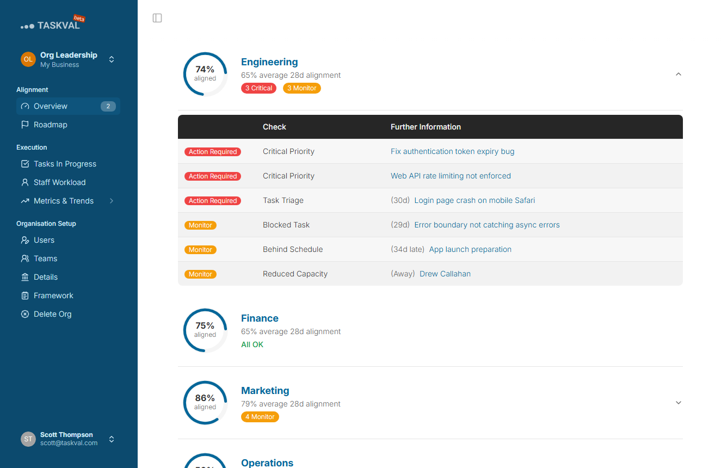Image resolution: width=721 pixels, height=468 pixels.
Task: Open Staff Workload page
Action: (x=68, y=182)
